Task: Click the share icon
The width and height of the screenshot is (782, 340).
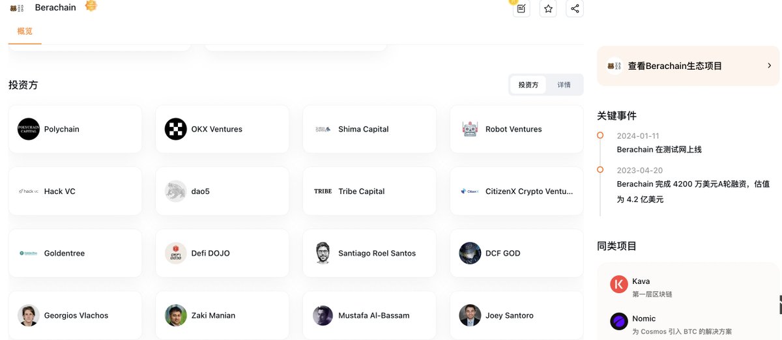Action: pos(575,8)
